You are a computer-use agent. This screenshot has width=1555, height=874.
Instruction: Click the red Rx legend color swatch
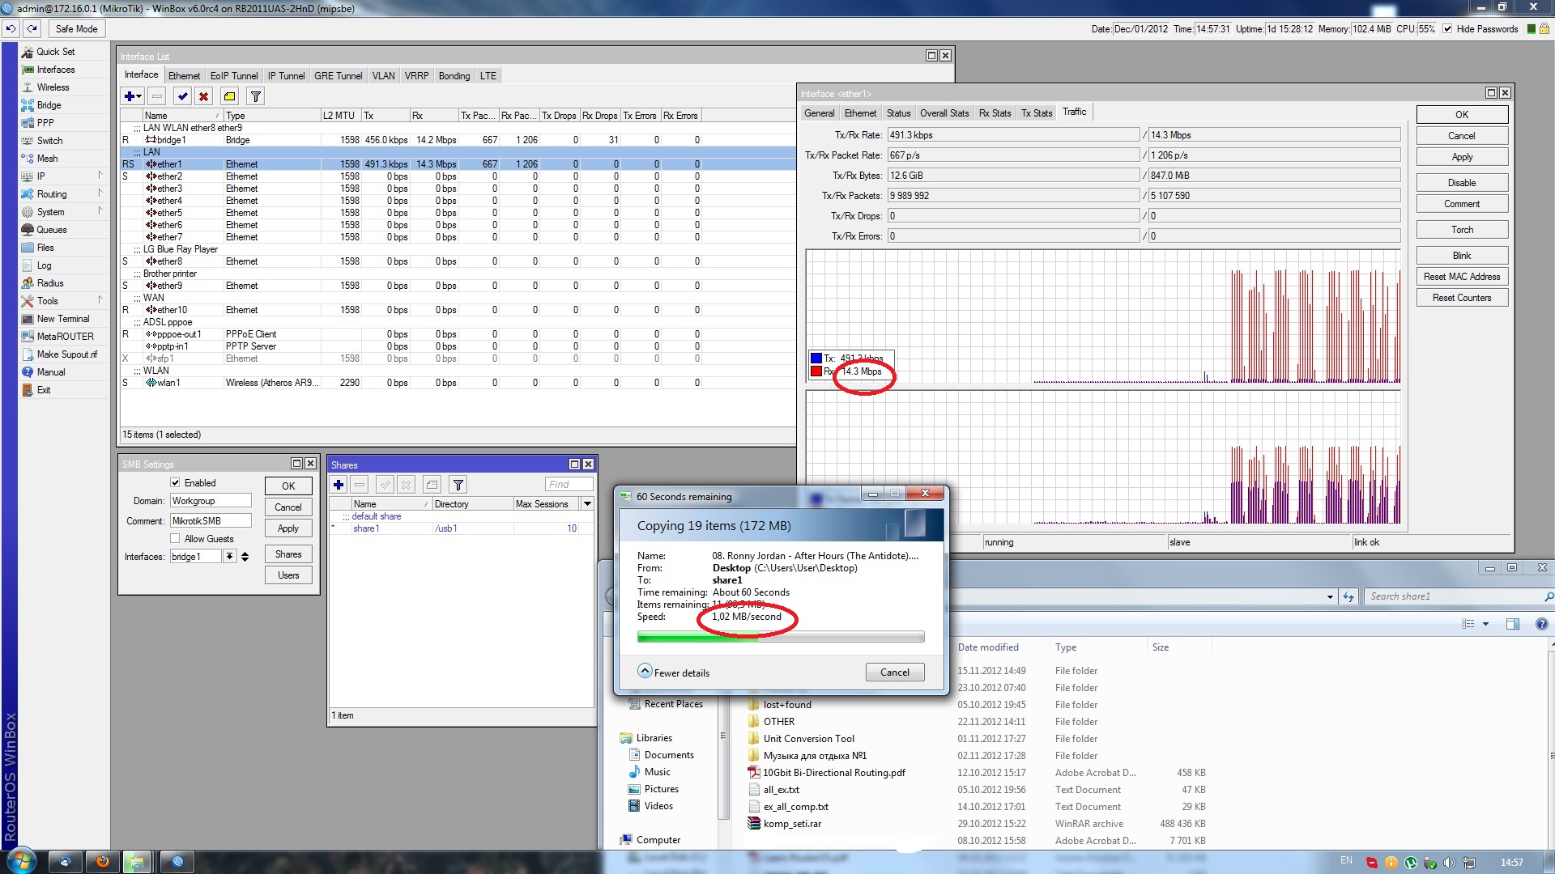coord(816,371)
